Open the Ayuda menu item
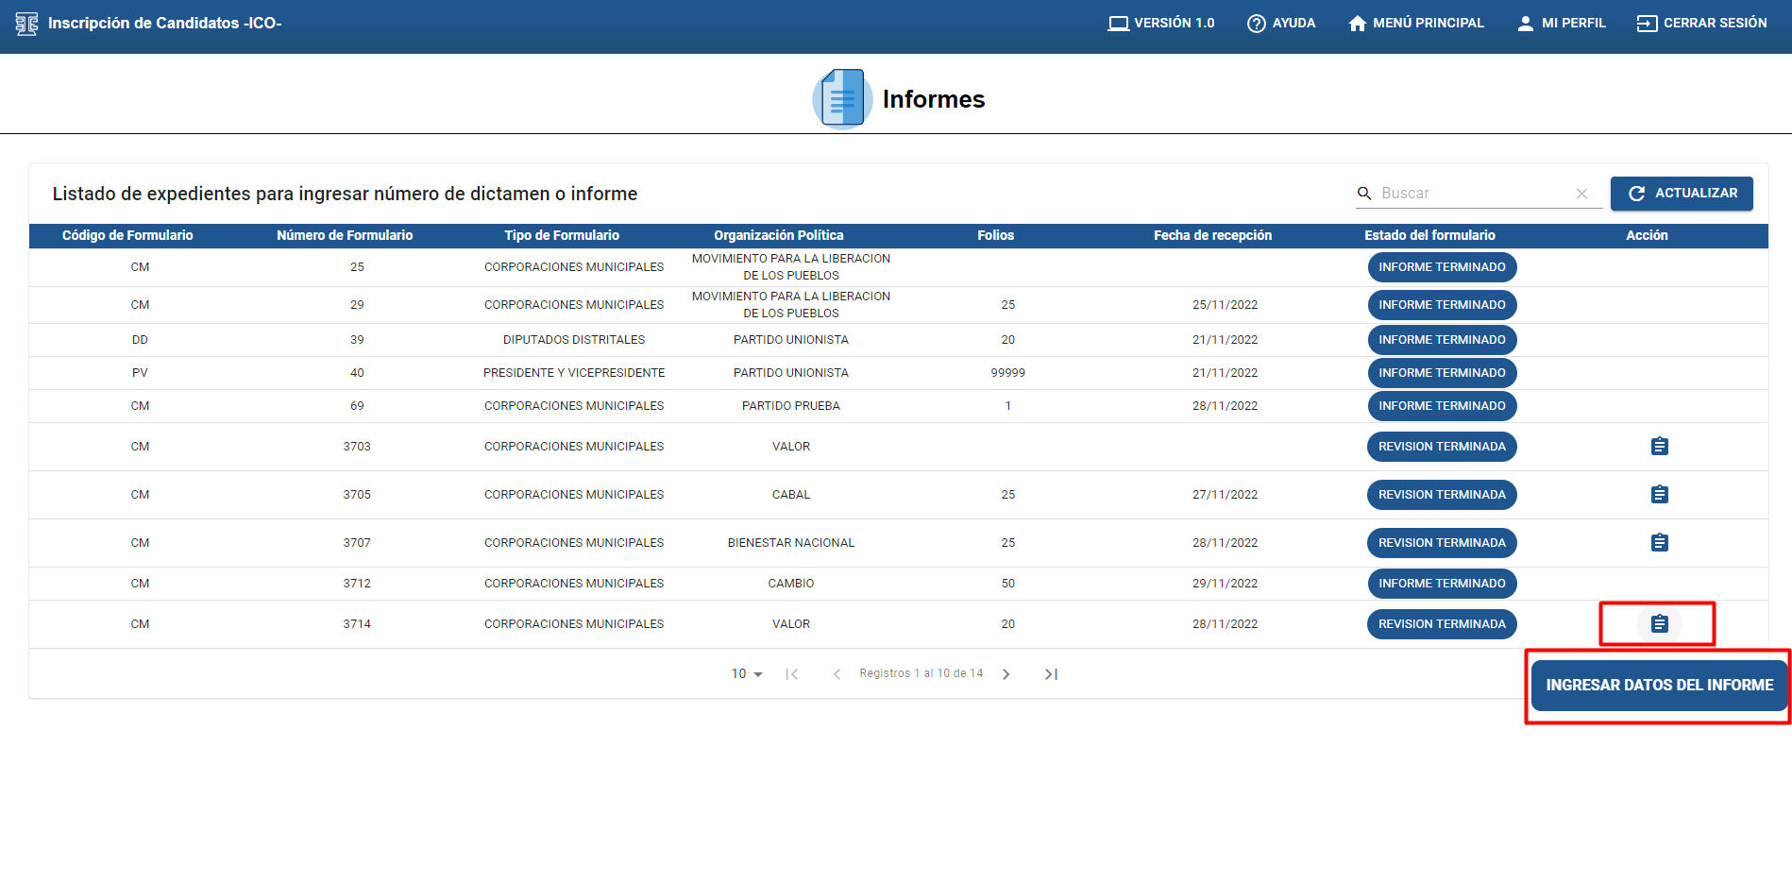1792x883 pixels. [x=1281, y=24]
